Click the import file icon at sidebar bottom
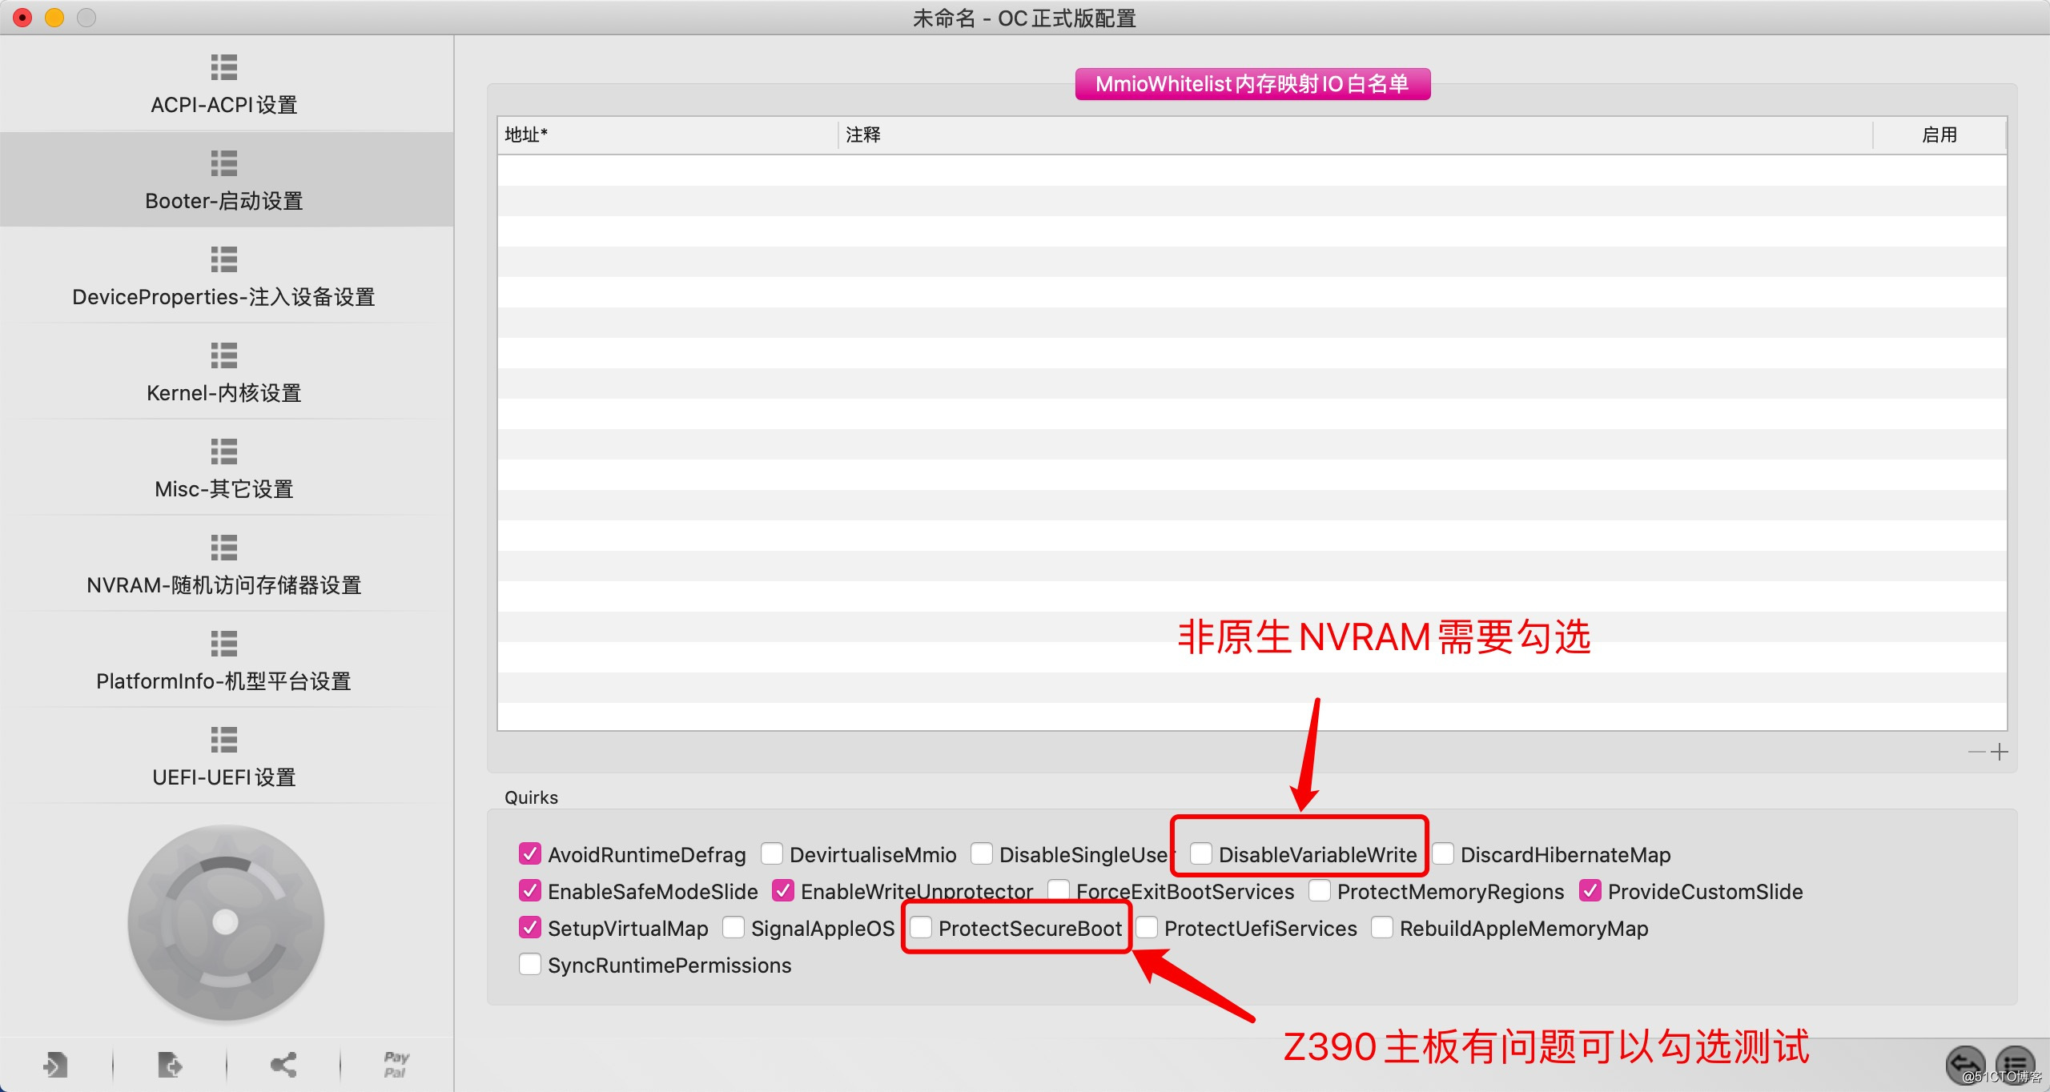The width and height of the screenshot is (2050, 1092). click(55, 1065)
